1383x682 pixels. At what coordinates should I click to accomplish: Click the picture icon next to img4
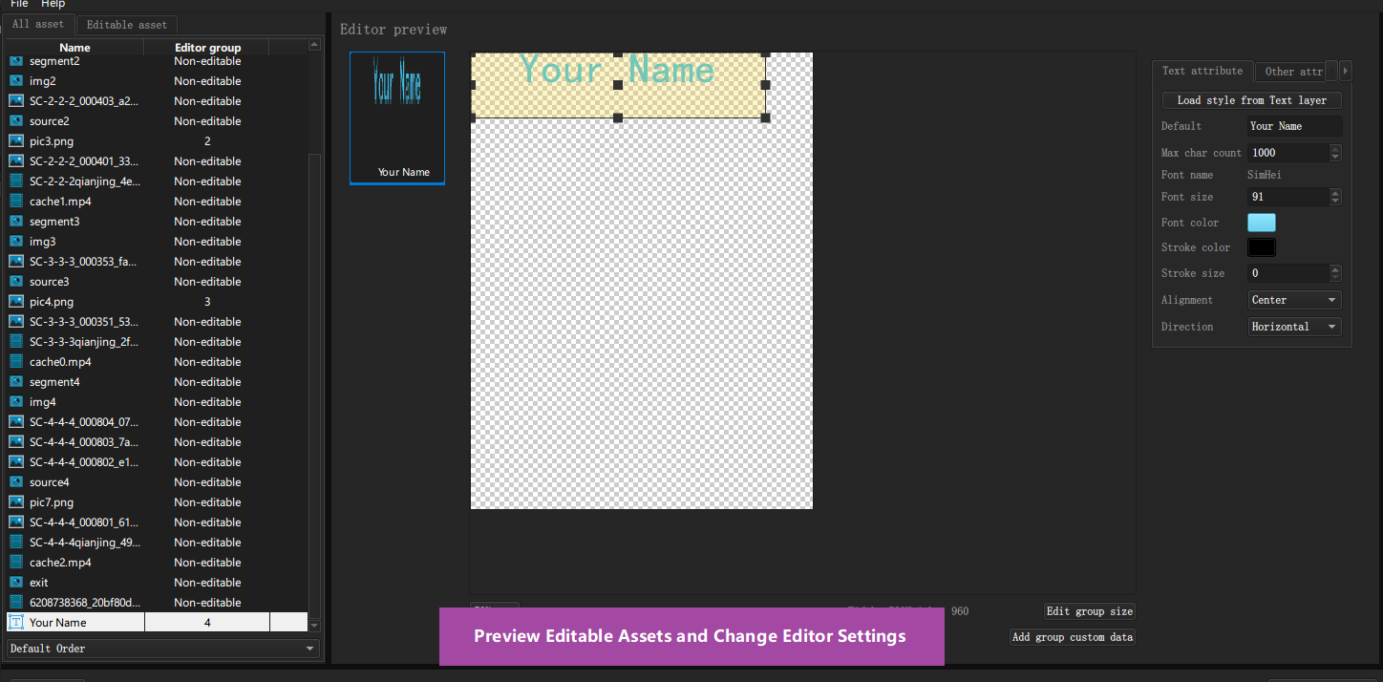(x=15, y=401)
